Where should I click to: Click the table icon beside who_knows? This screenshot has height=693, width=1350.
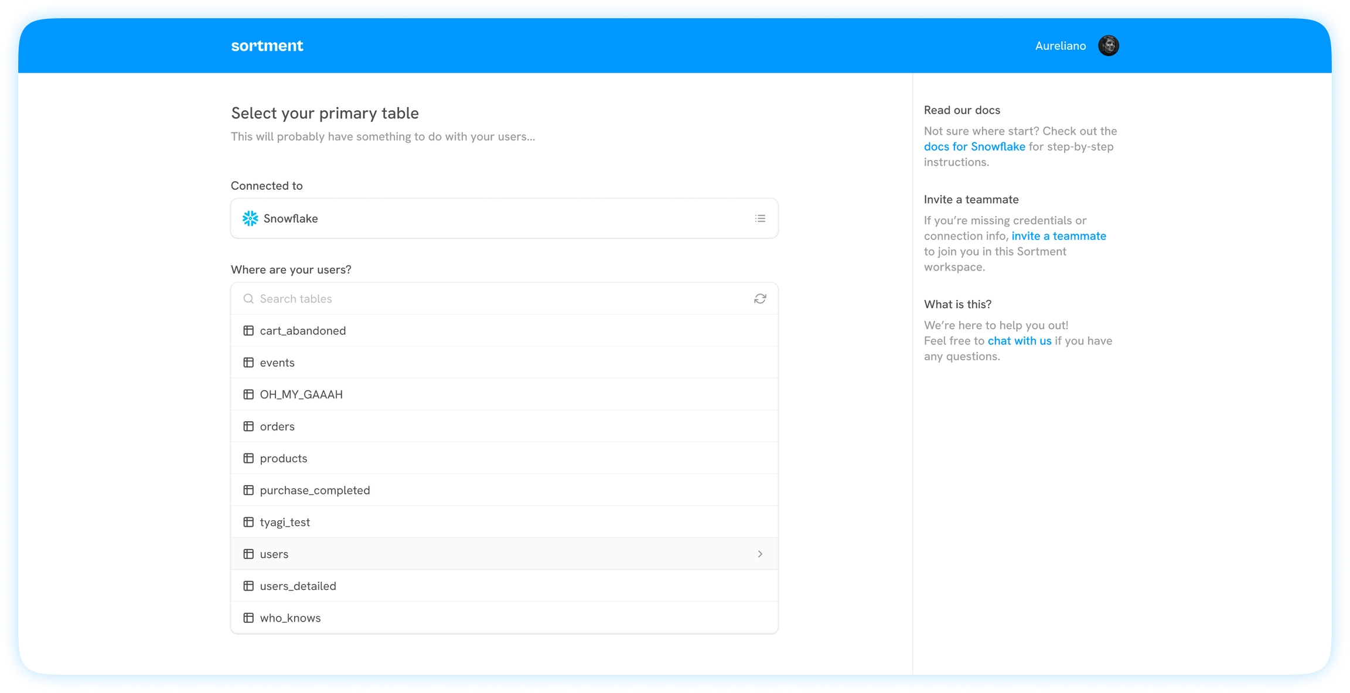[x=248, y=617]
